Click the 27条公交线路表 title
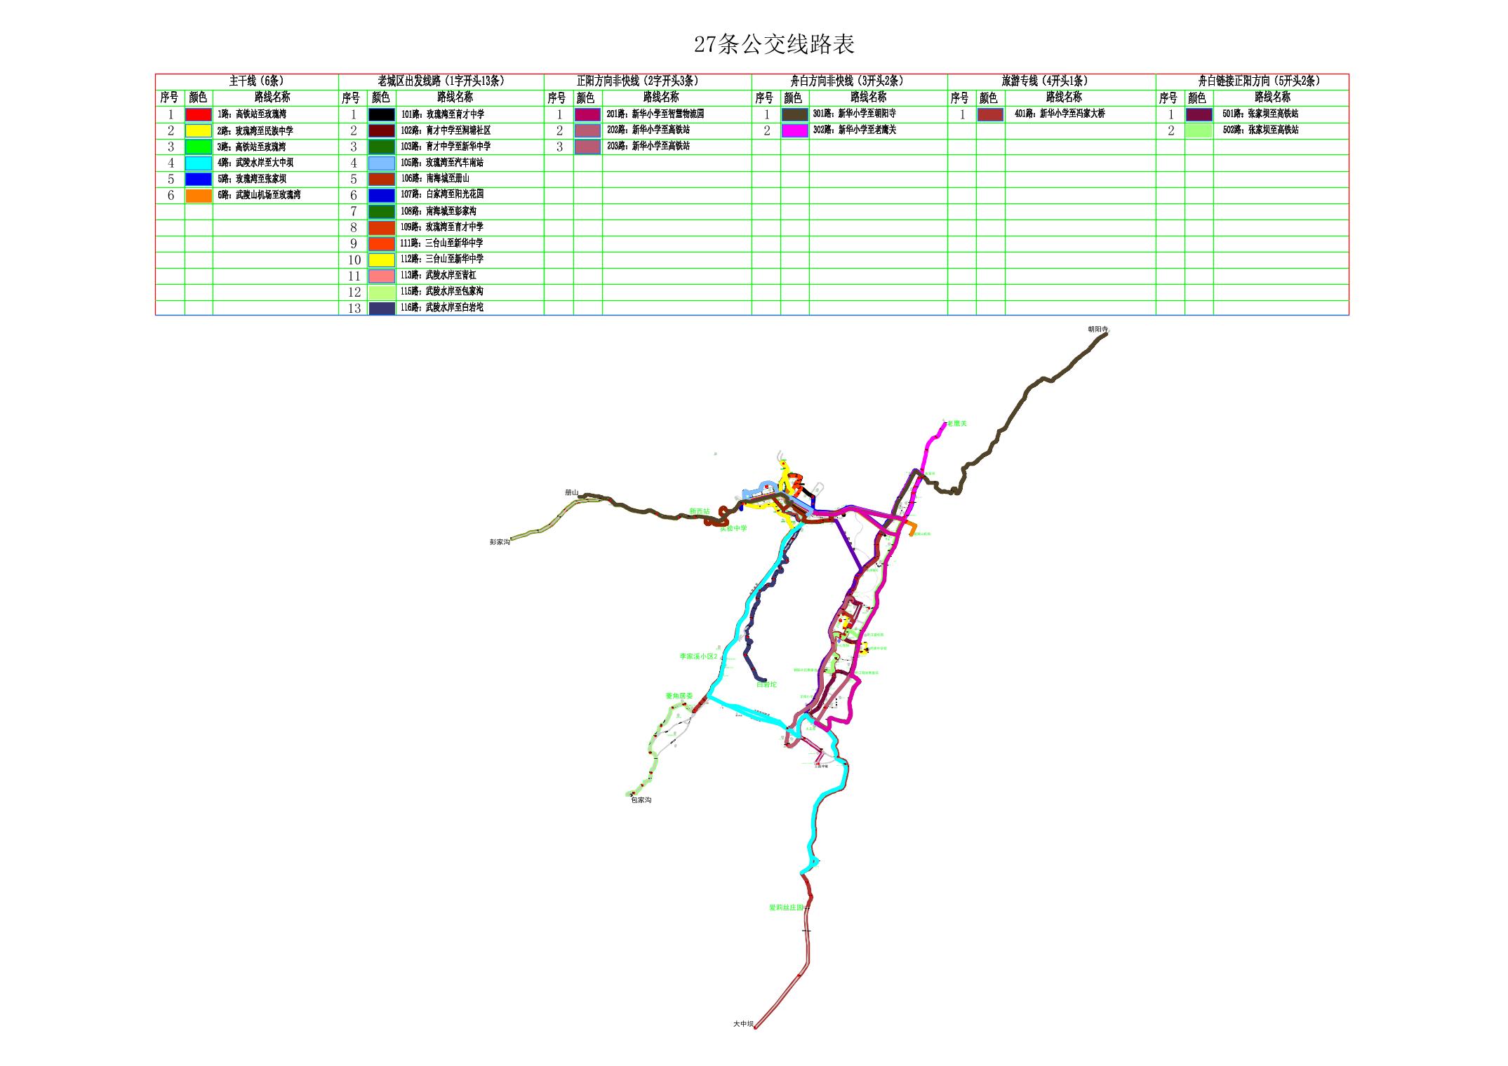This screenshot has width=1508, height=1066. [774, 45]
